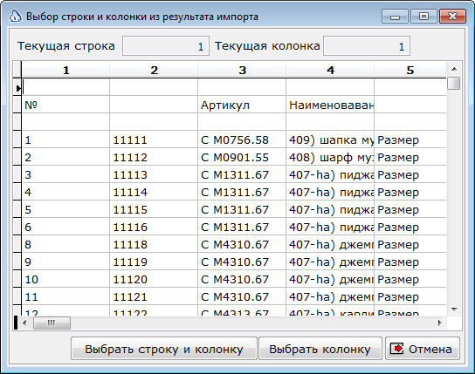Focus the Текущая строка field
Viewport: 475px width, 374px height.
166,46
